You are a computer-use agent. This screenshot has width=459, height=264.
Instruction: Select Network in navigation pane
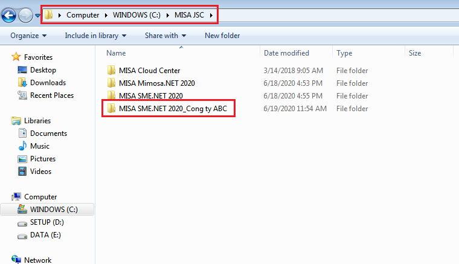pos(38,260)
